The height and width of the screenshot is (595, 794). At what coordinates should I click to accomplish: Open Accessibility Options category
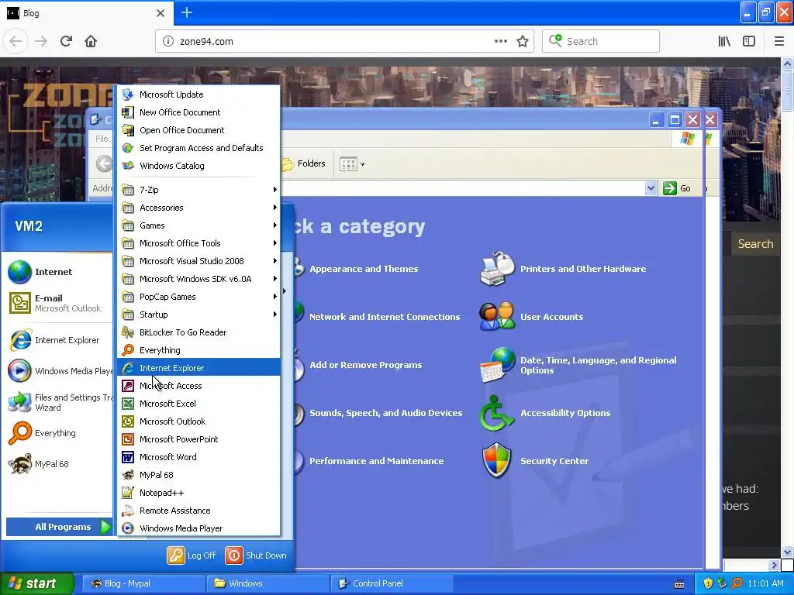545,413
